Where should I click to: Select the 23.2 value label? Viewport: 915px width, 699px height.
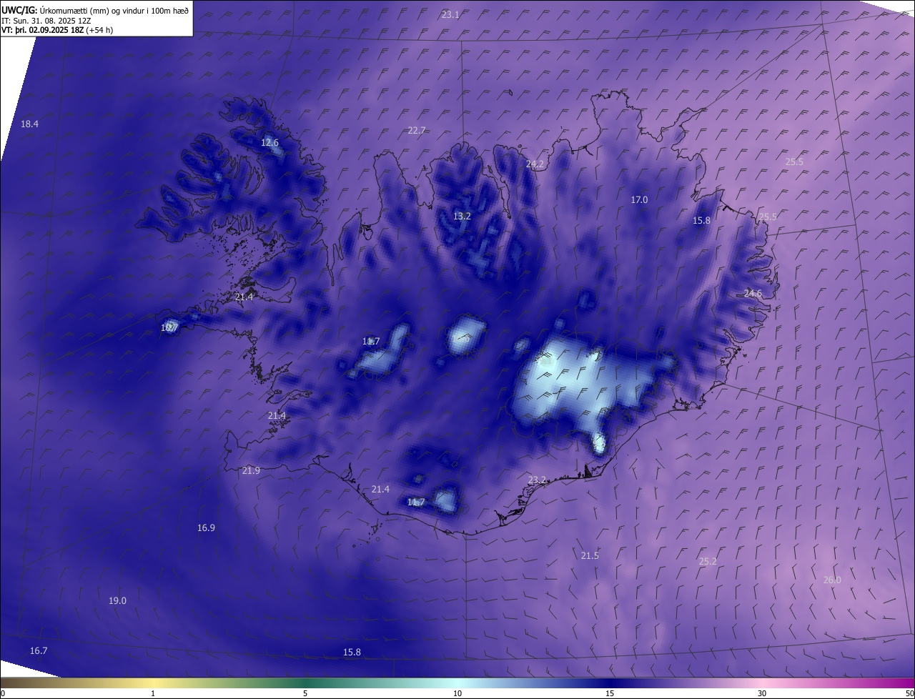point(537,480)
